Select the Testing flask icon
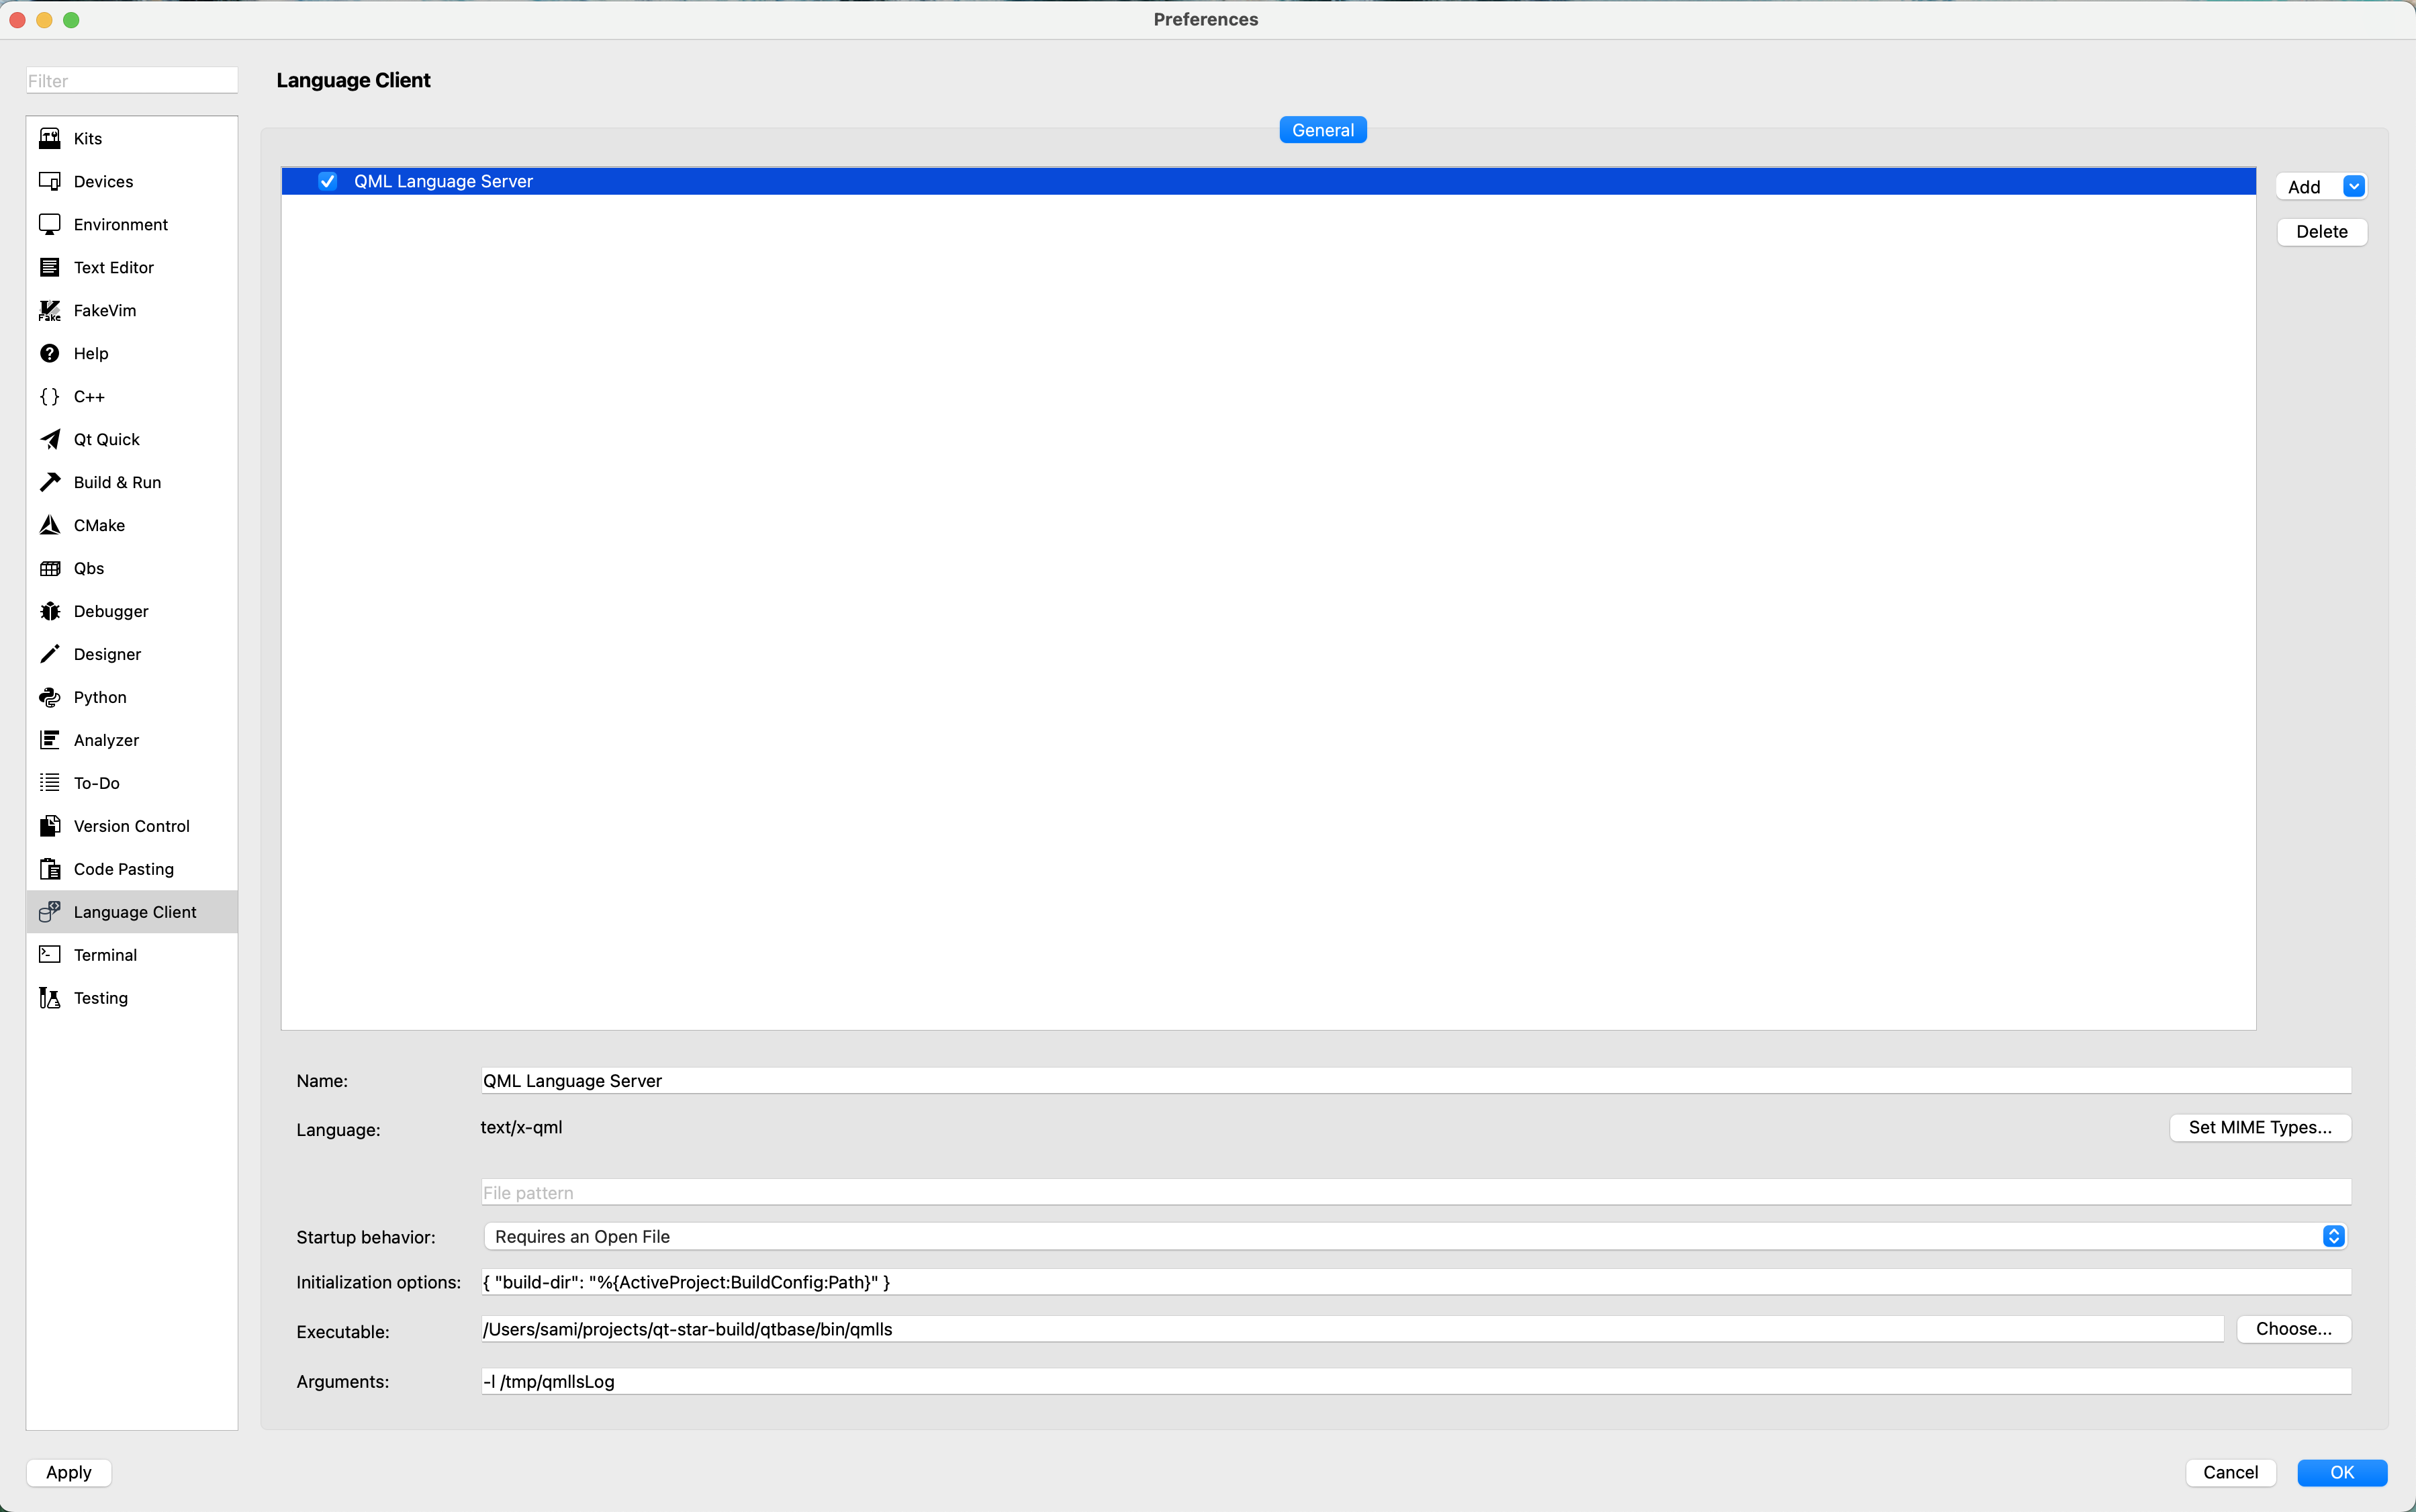2416x1512 pixels. pos(49,998)
